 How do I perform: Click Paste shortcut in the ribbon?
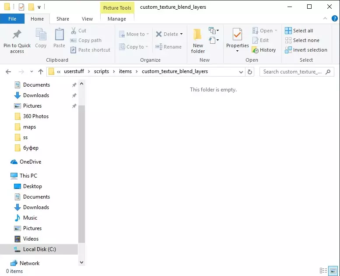[91, 50]
